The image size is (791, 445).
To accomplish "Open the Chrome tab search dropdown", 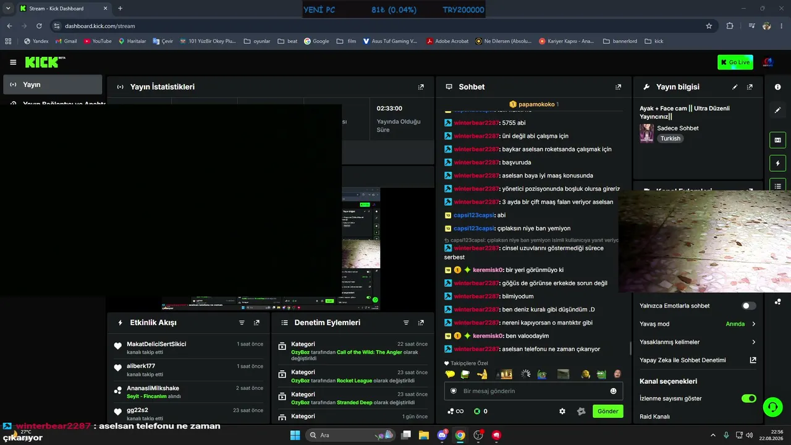I will pos(8,9).
